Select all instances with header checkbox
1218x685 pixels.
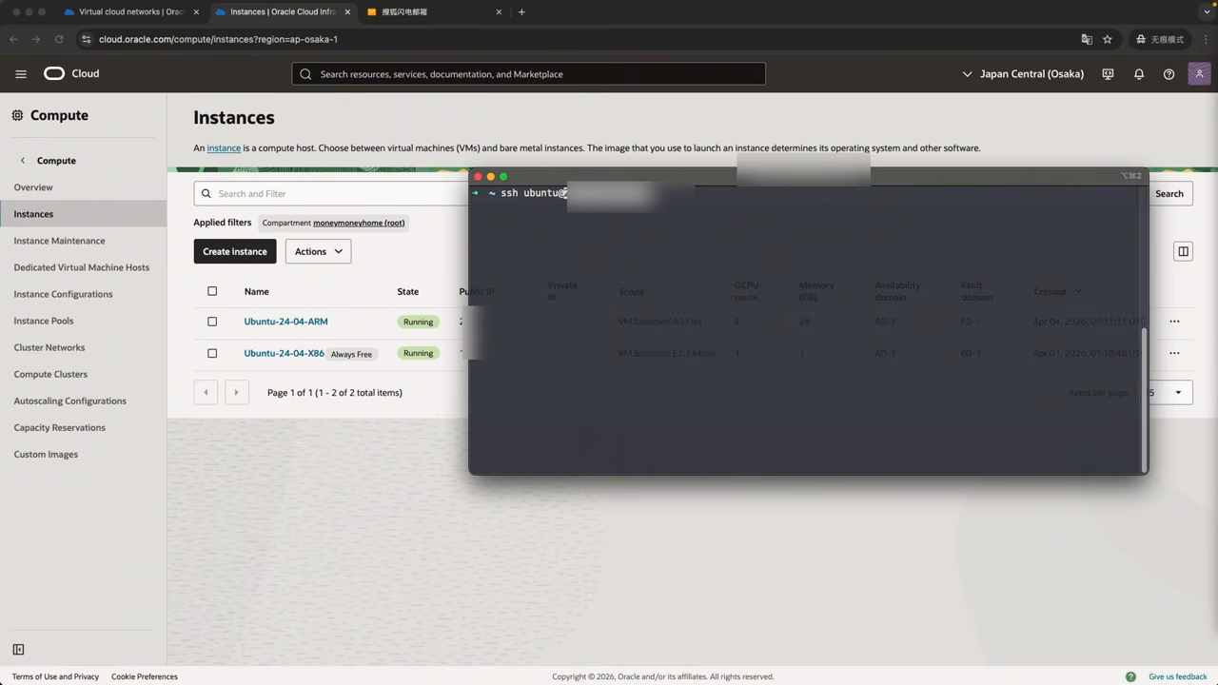212,291
